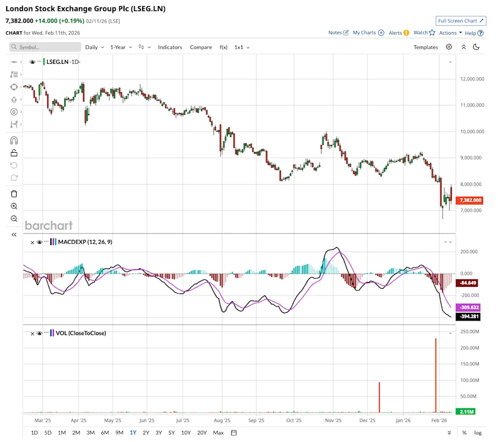
Task: Zoom in using the magnifier plus icon
Action: point(14,206)
